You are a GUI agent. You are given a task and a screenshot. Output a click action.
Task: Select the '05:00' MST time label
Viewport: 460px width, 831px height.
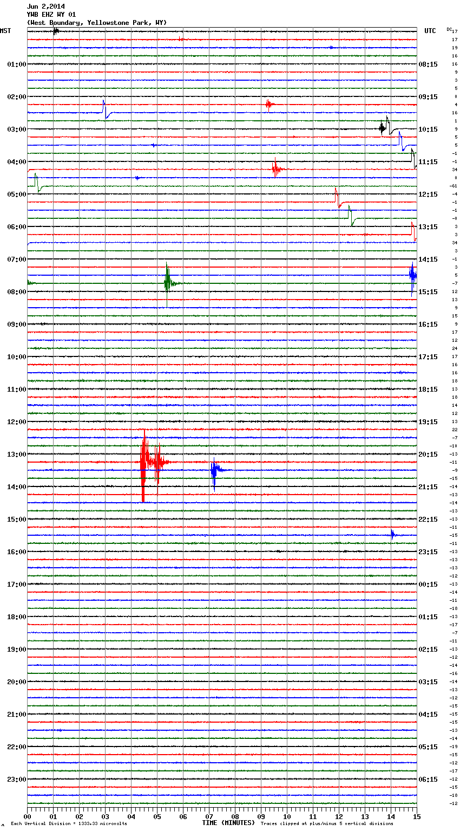[16, 194]
